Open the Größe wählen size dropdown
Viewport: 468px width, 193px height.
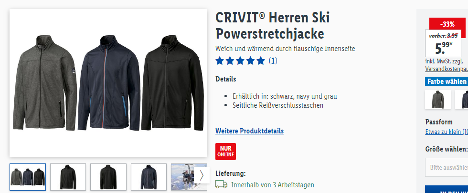(x=447, y=167)
